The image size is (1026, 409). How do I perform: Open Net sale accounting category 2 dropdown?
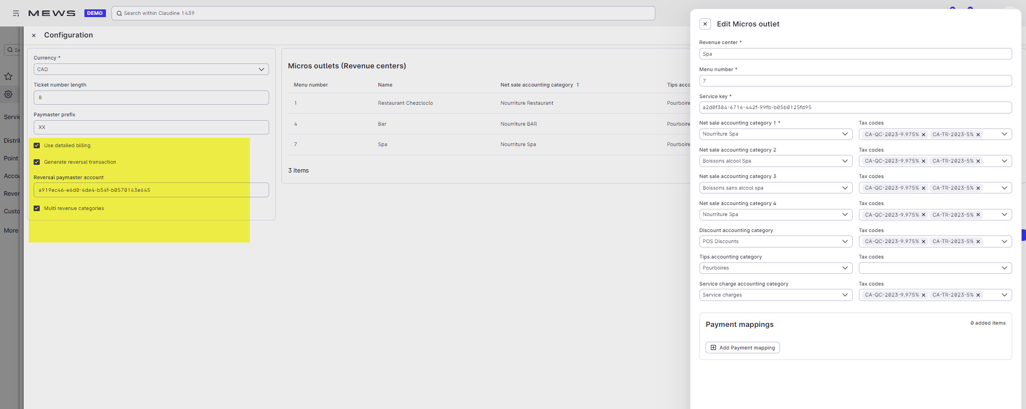click(x=776, y=161)
